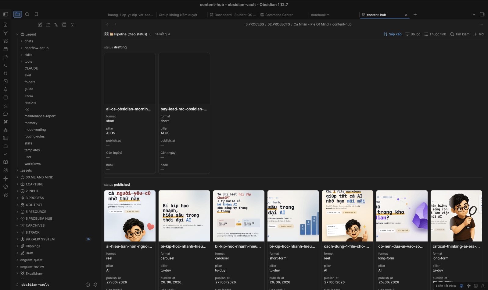488x290 pixels.
Task: Expand the chats folder
Action: tap(21, 41)
